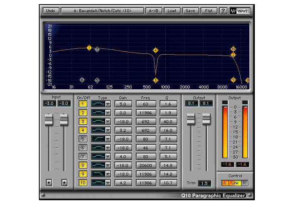The image size is (292, 204).
Task: Click band 3 Q value 40.0
Action: tap(168, 121)
